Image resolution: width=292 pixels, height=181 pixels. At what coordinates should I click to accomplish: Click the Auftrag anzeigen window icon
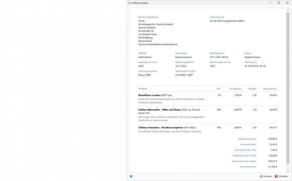pos(129,3)
